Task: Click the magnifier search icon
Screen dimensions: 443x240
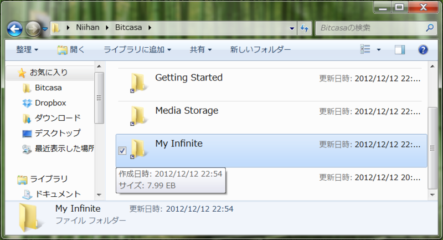Action: tap(430, 28)
